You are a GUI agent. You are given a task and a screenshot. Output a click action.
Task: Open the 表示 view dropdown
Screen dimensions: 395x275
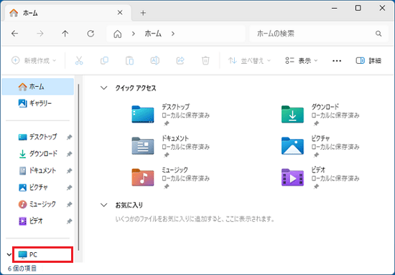pyautogui.click(x=302, y=61)
